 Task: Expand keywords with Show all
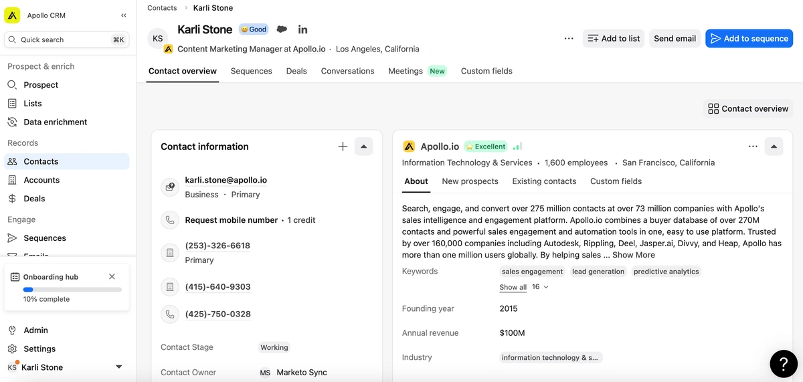513,287
